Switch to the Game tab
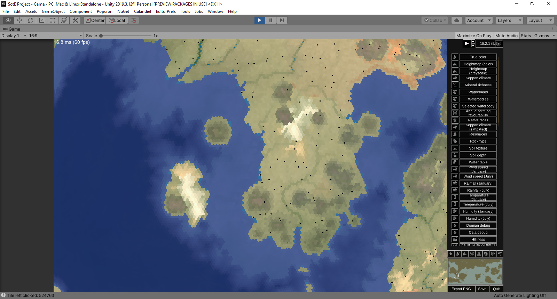This screenshot has height=299, width=557. click(x=11, y=29)
